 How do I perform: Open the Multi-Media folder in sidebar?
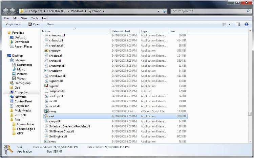click(22, 110)
